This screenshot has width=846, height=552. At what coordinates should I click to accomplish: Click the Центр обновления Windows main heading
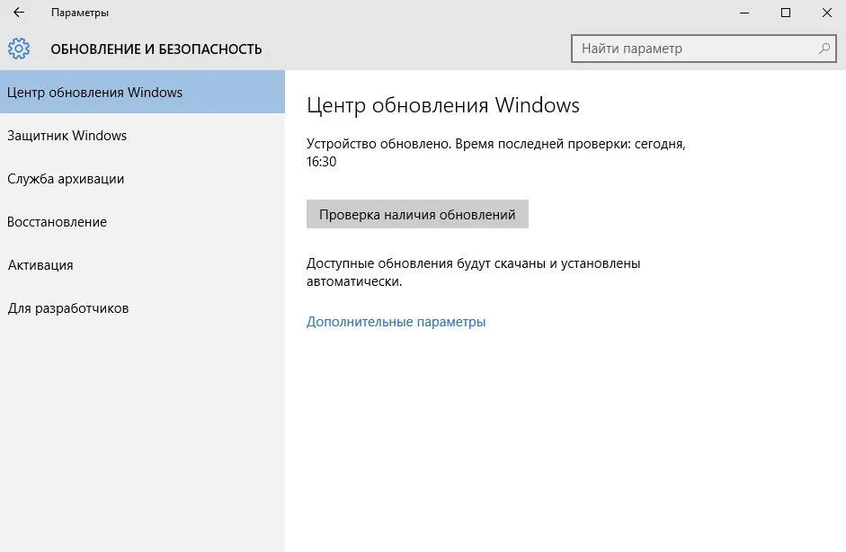tap(442, 105)
